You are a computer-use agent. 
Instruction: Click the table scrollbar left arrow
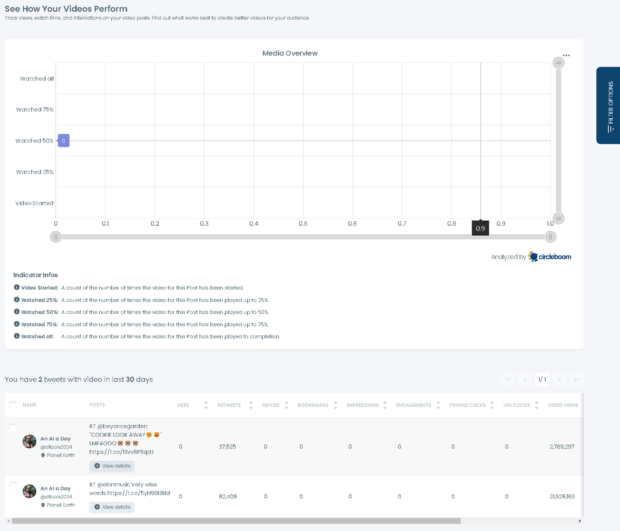click(x=8, y=521)
